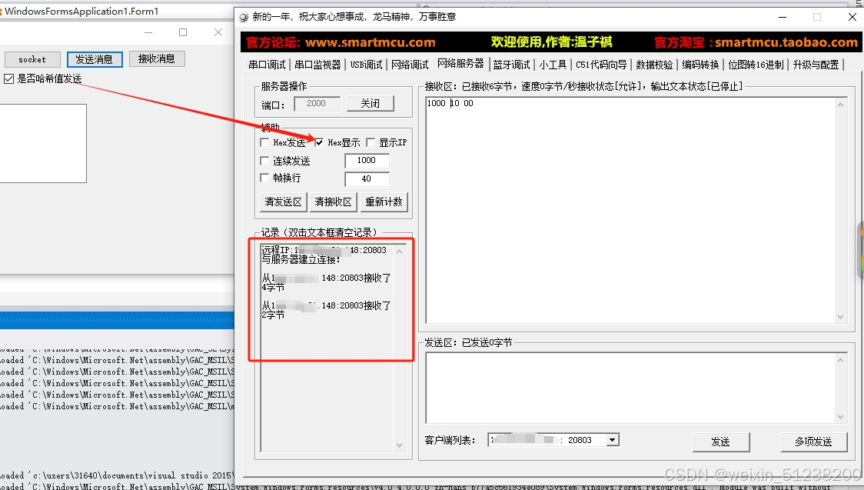Open the 编码转换 tab

coord(701,65)
